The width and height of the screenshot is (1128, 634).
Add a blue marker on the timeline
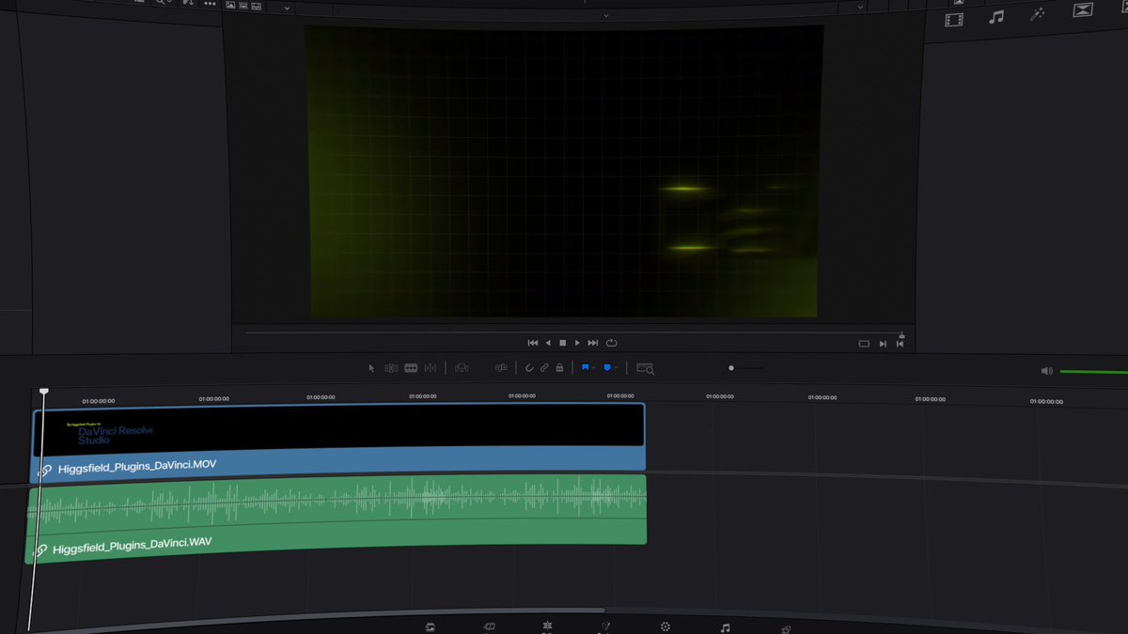tap(607, 368)
